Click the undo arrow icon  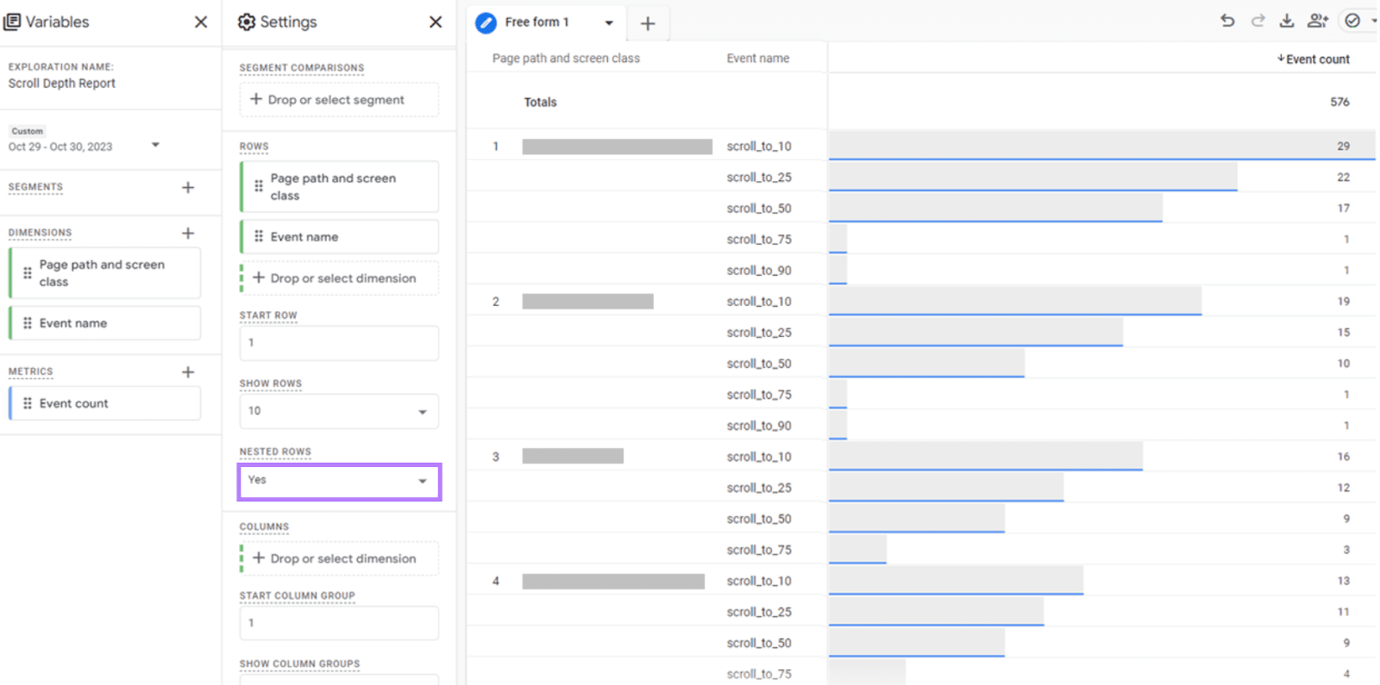tap(1227, 21)
